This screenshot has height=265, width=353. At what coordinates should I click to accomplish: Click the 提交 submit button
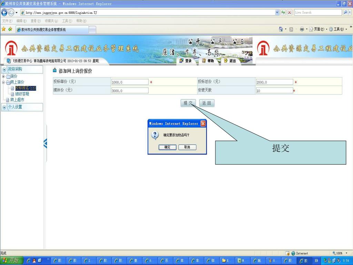188,103
